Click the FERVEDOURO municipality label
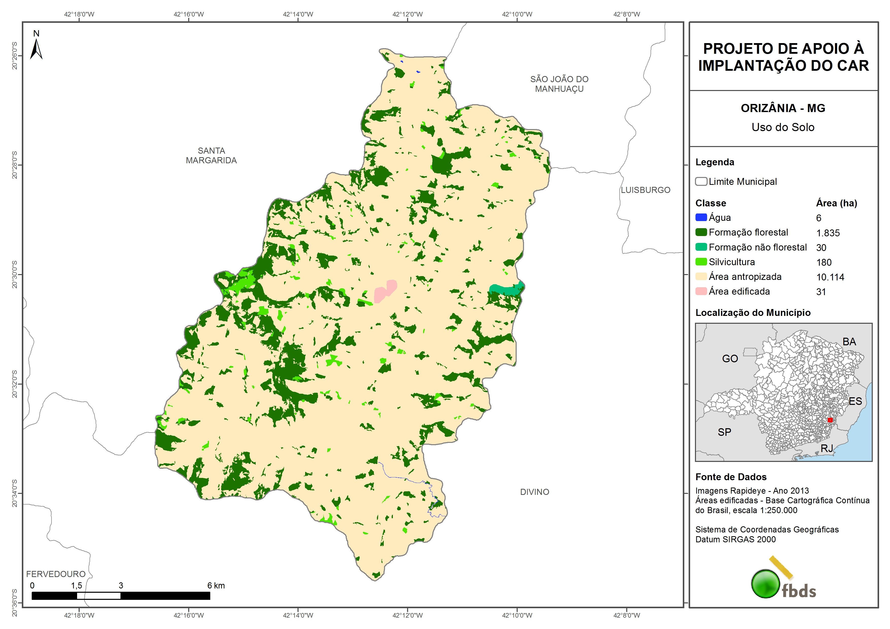The width and height of the screenshot is (890, 629). tap(56, 574)
